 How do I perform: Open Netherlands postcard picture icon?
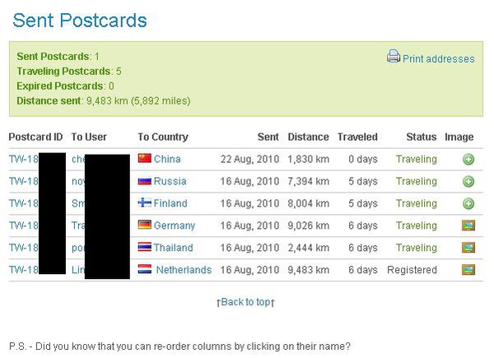[x=468, y=269]
